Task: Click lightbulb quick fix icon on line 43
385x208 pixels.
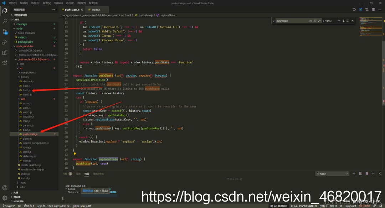Action: coord(75,154)
